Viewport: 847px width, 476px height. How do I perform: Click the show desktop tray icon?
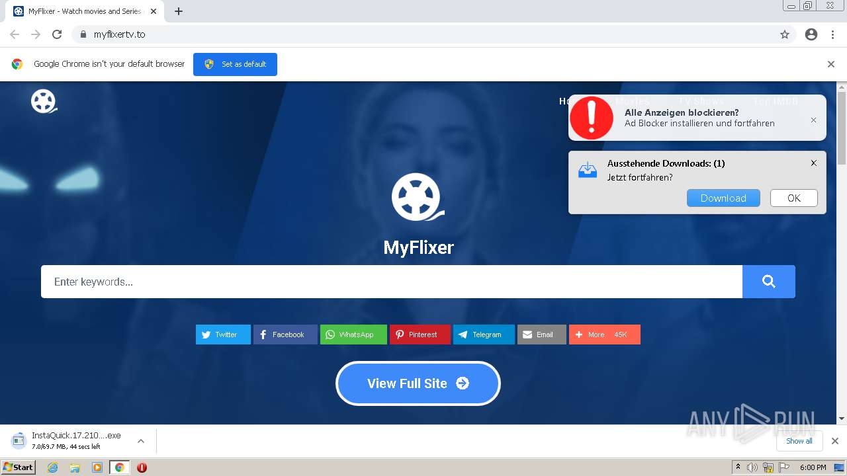click(x=839, y=467)
